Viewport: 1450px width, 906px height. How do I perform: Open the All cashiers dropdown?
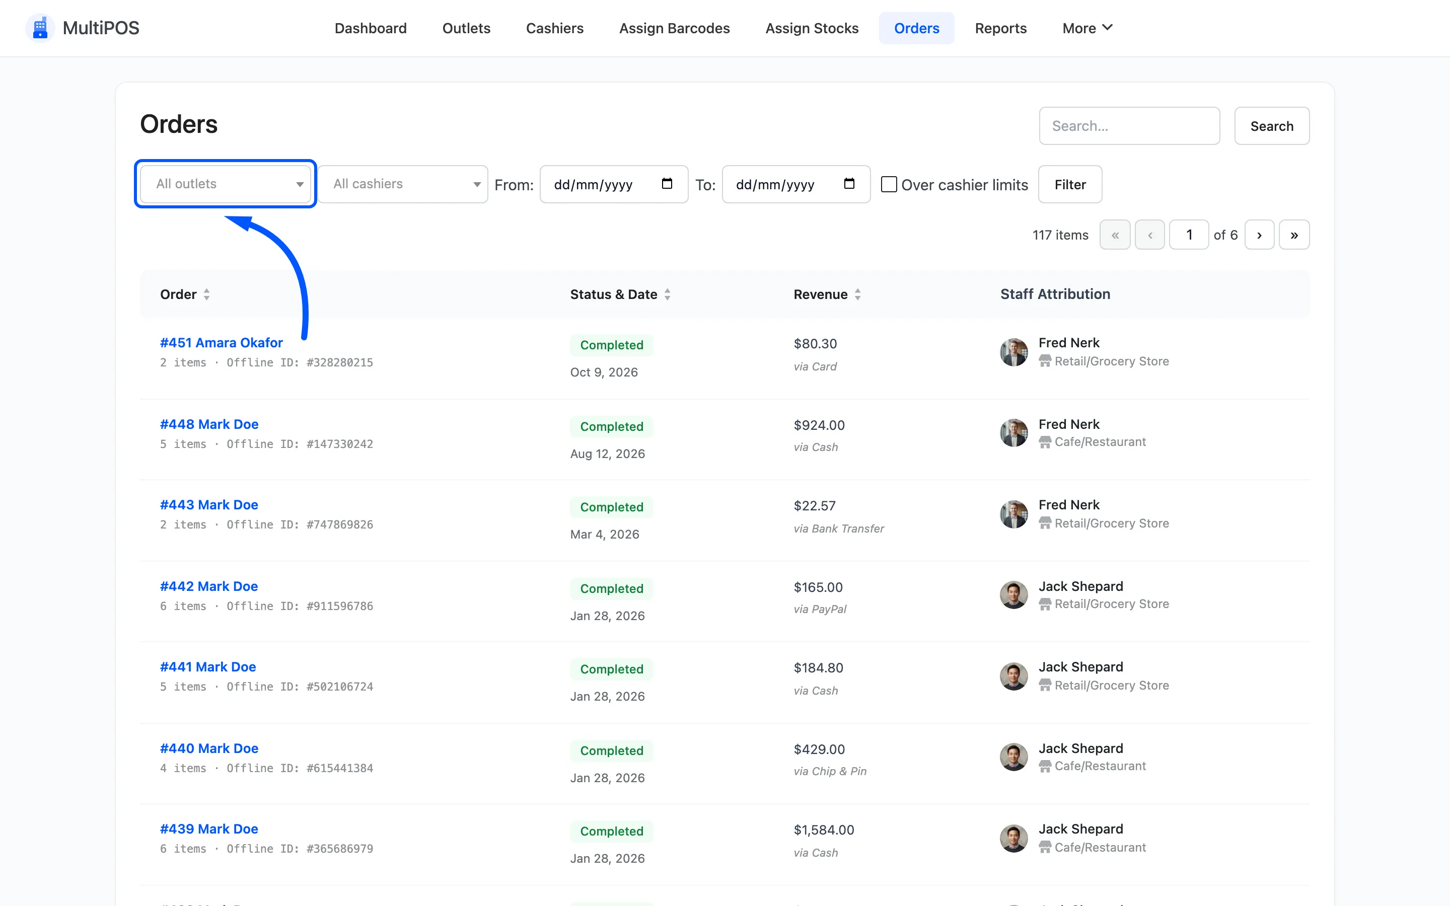click(403, 184)
